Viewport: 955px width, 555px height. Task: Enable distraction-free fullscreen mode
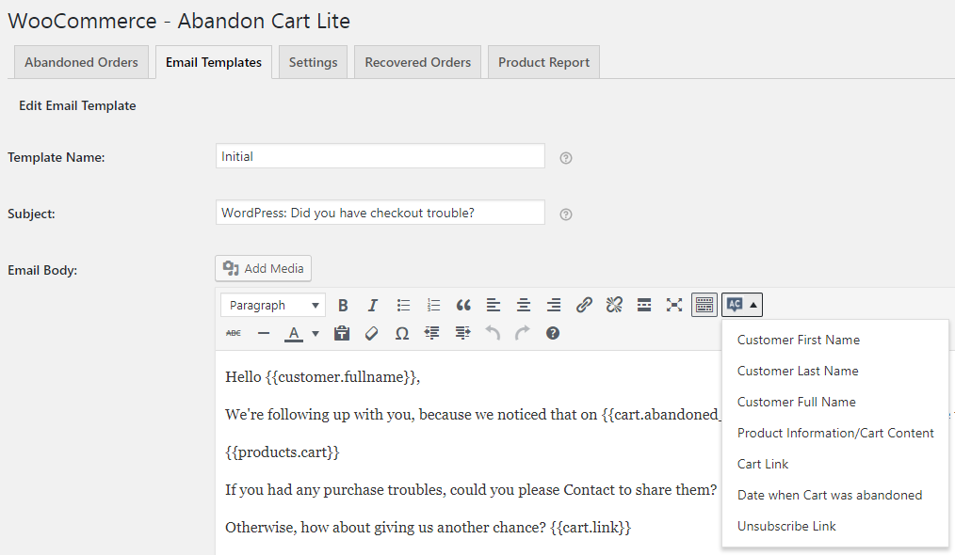[x=674, y=305]
